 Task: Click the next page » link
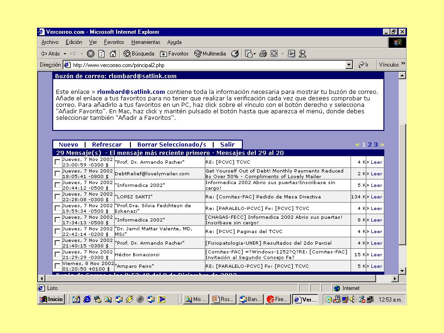pos(382,144)
